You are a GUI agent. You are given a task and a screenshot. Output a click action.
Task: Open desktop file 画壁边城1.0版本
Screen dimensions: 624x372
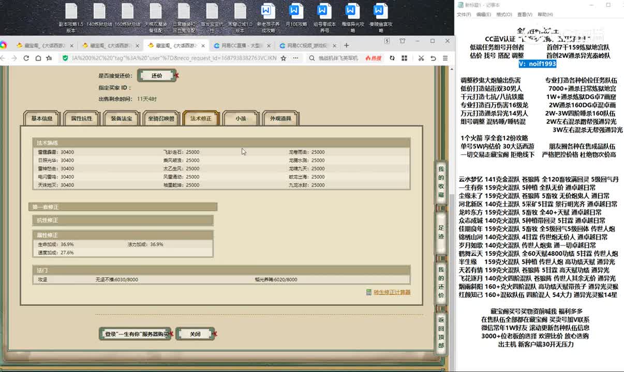pos(240,18)
